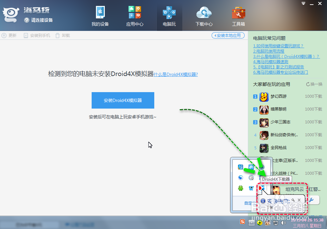The width and height of the screenshot is (327, 229).
Task: Open FAQ 5 影之刃测试报告
Action: pos(279,67)
